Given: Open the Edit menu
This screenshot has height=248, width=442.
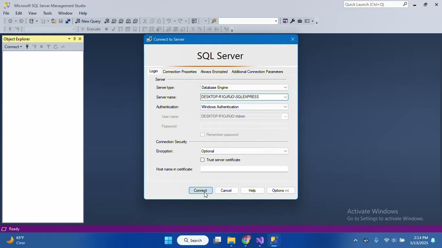Looking at the screenshot, I should click(19, 13).
